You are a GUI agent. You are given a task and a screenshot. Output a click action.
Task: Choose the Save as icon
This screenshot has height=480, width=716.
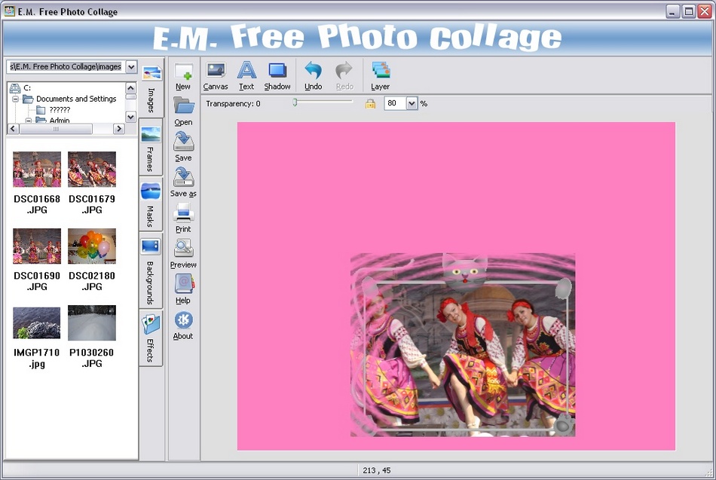[184, 177]
